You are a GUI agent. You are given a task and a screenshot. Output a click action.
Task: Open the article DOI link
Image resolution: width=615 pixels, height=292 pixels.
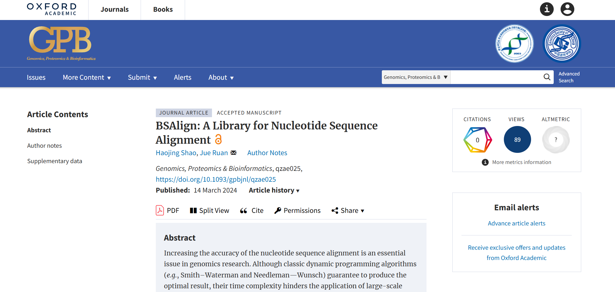pos(216,179)
